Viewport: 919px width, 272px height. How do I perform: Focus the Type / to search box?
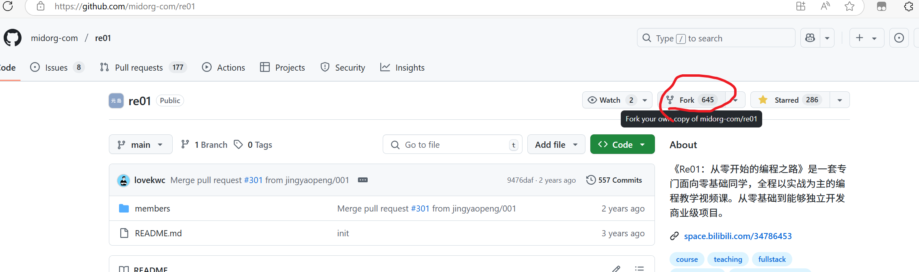click(x=716, y=38)
